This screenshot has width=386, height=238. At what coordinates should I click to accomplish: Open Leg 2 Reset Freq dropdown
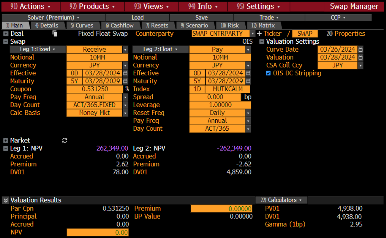(x=248, y=113)
